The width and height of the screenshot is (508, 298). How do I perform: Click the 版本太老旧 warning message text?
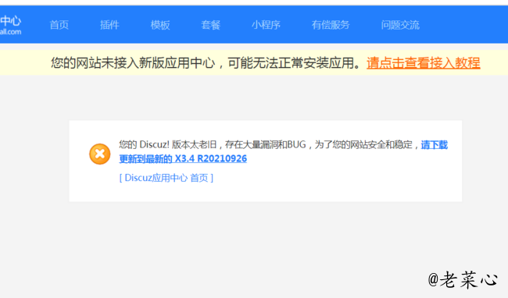[270, 144]
